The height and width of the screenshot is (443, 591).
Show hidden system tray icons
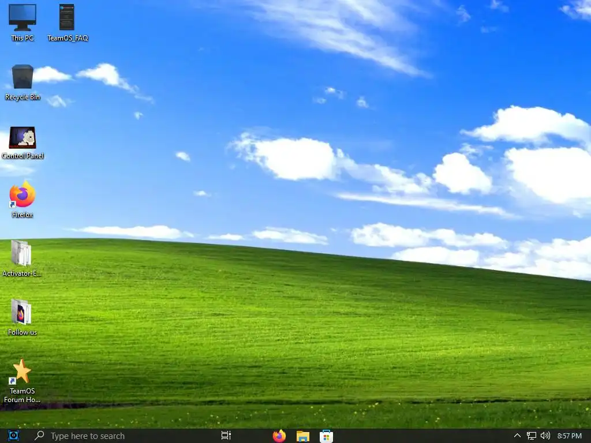(x=518, y=436)
